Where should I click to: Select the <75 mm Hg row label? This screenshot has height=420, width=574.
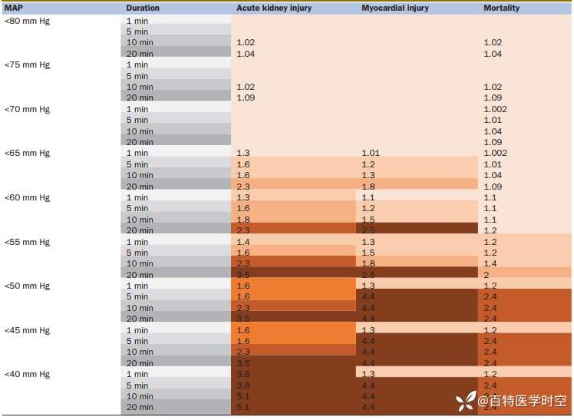(27, 65)
